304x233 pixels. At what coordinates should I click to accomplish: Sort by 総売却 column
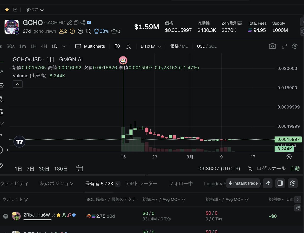213,200
